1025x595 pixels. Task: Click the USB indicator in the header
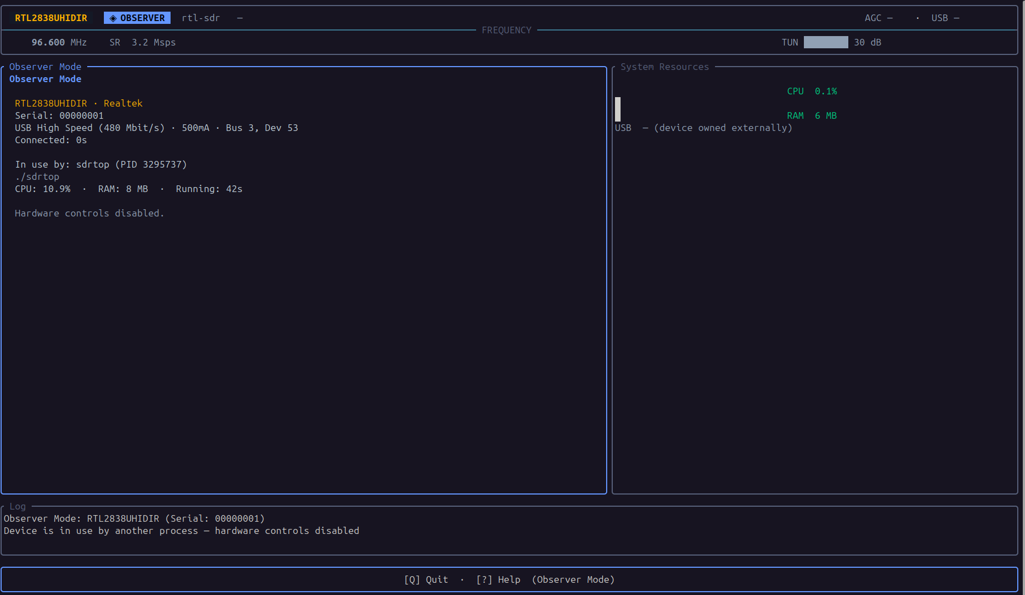point(945,18)
